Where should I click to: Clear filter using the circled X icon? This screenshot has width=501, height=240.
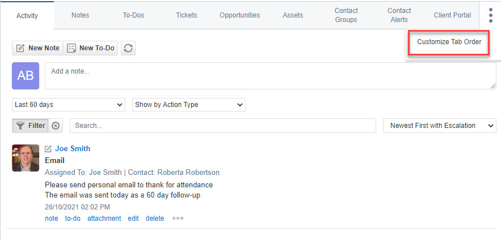(x=56, y=126)
